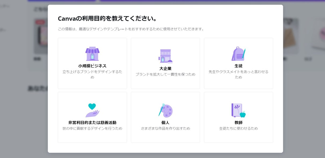This screenshot has height=158, width=325.
Task: Click the backpack icon for 生徒
Action: 238,54
